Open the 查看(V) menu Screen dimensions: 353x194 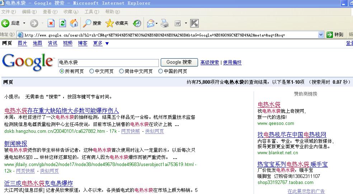tap(50, 12)
